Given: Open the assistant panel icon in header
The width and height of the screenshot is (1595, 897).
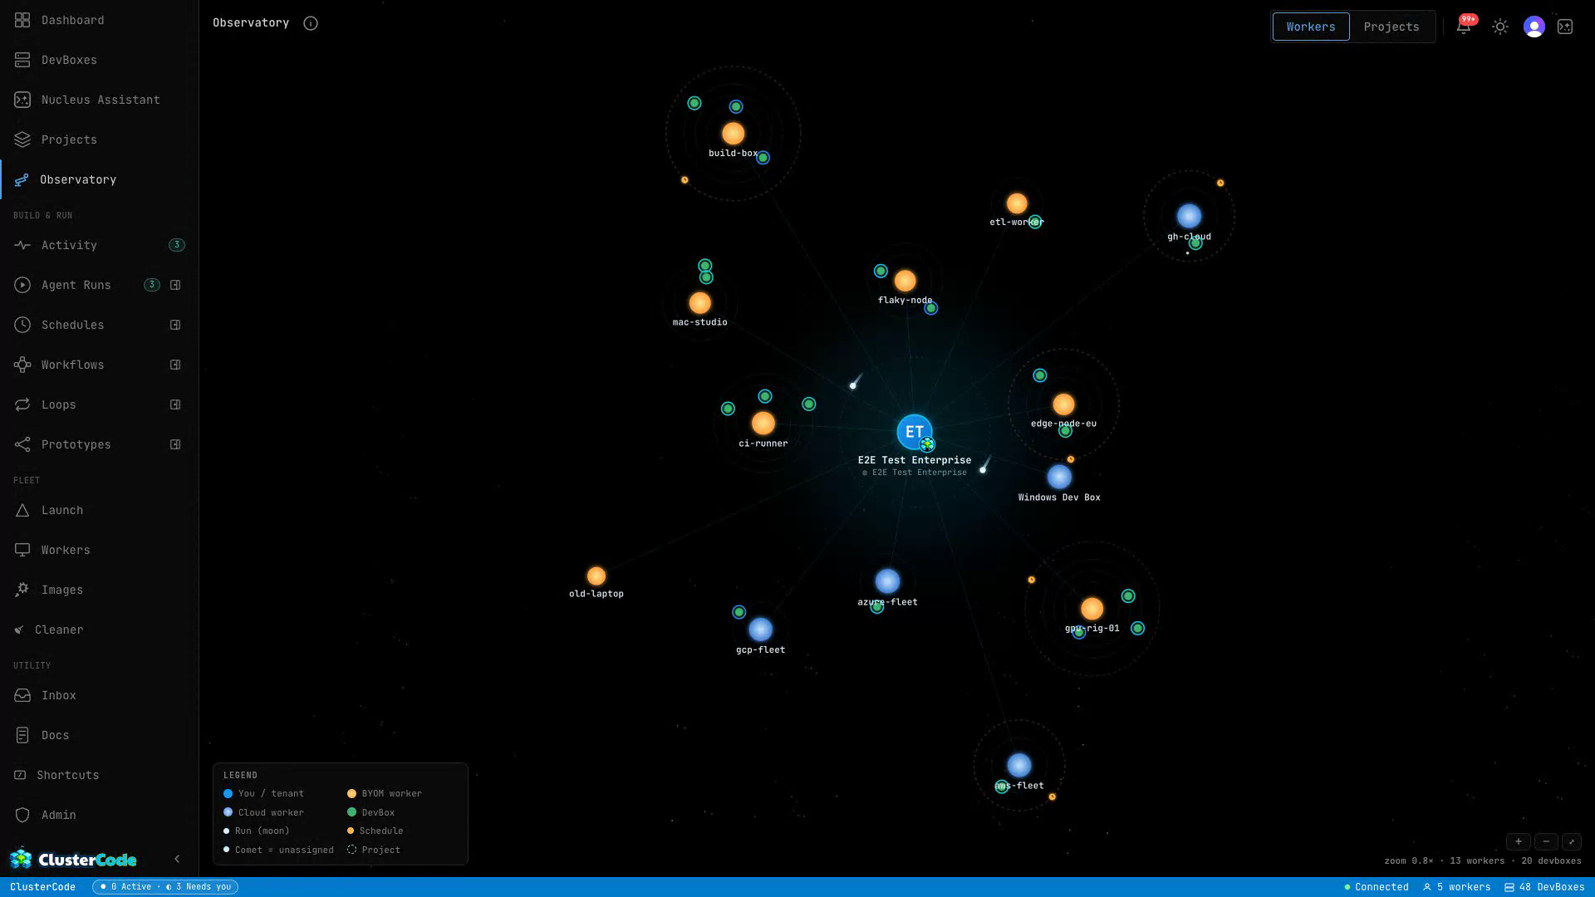Looking at the screenshot, I should click(1565, 27).
